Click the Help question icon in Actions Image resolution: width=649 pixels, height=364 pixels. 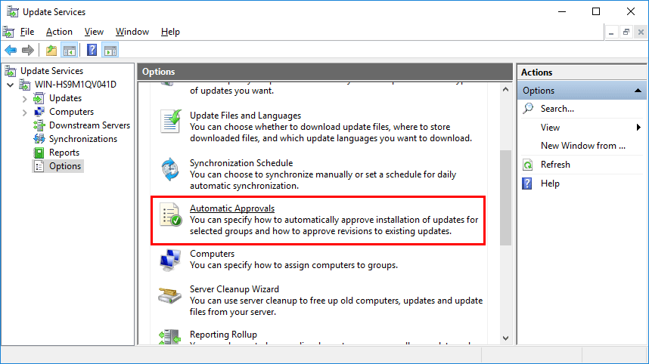click(x=527, y=184)
